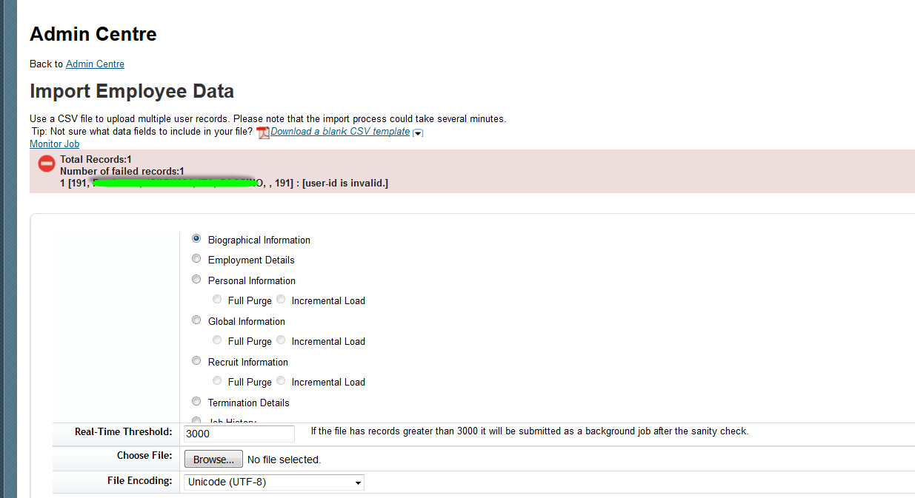Image resolution: width=915 pixels, height=498 pixels.
Task: Choose Full Purge under Personal Information
Action: tap(217, 299)
